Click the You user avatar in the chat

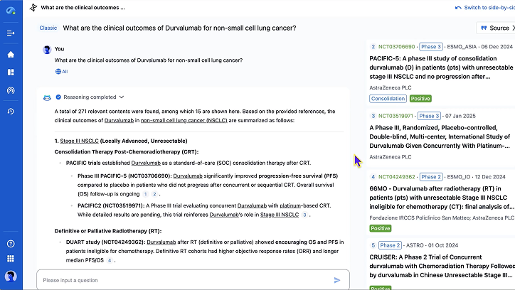coord(47,50)
